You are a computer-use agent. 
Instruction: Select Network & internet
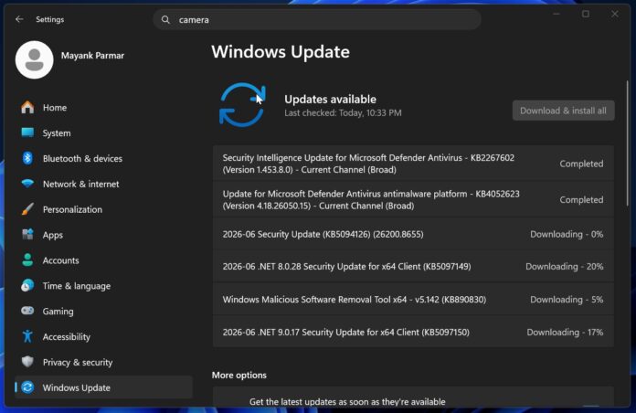pos(103,185)
